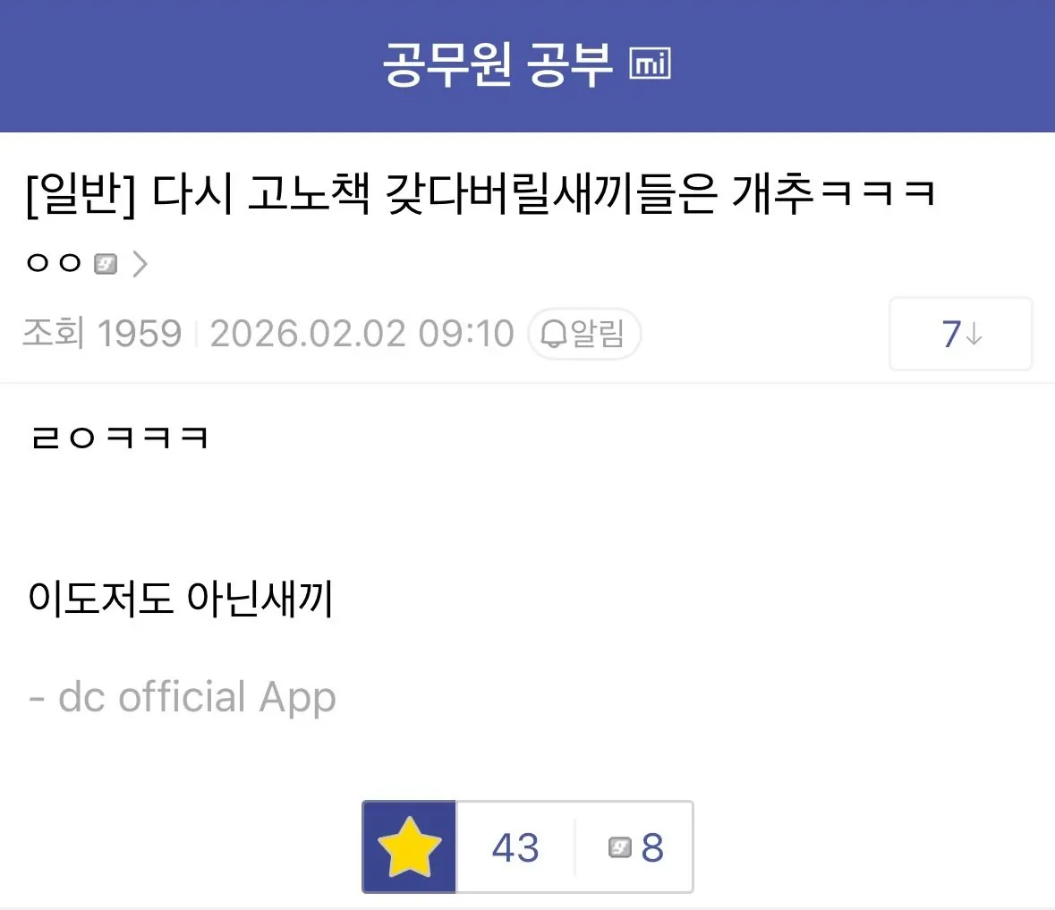The width and height of the screenshot is (1055, 910).
Task: Click the body text ㄹㅇㅋㅋㅋ
Action: [x=120, y=438]
